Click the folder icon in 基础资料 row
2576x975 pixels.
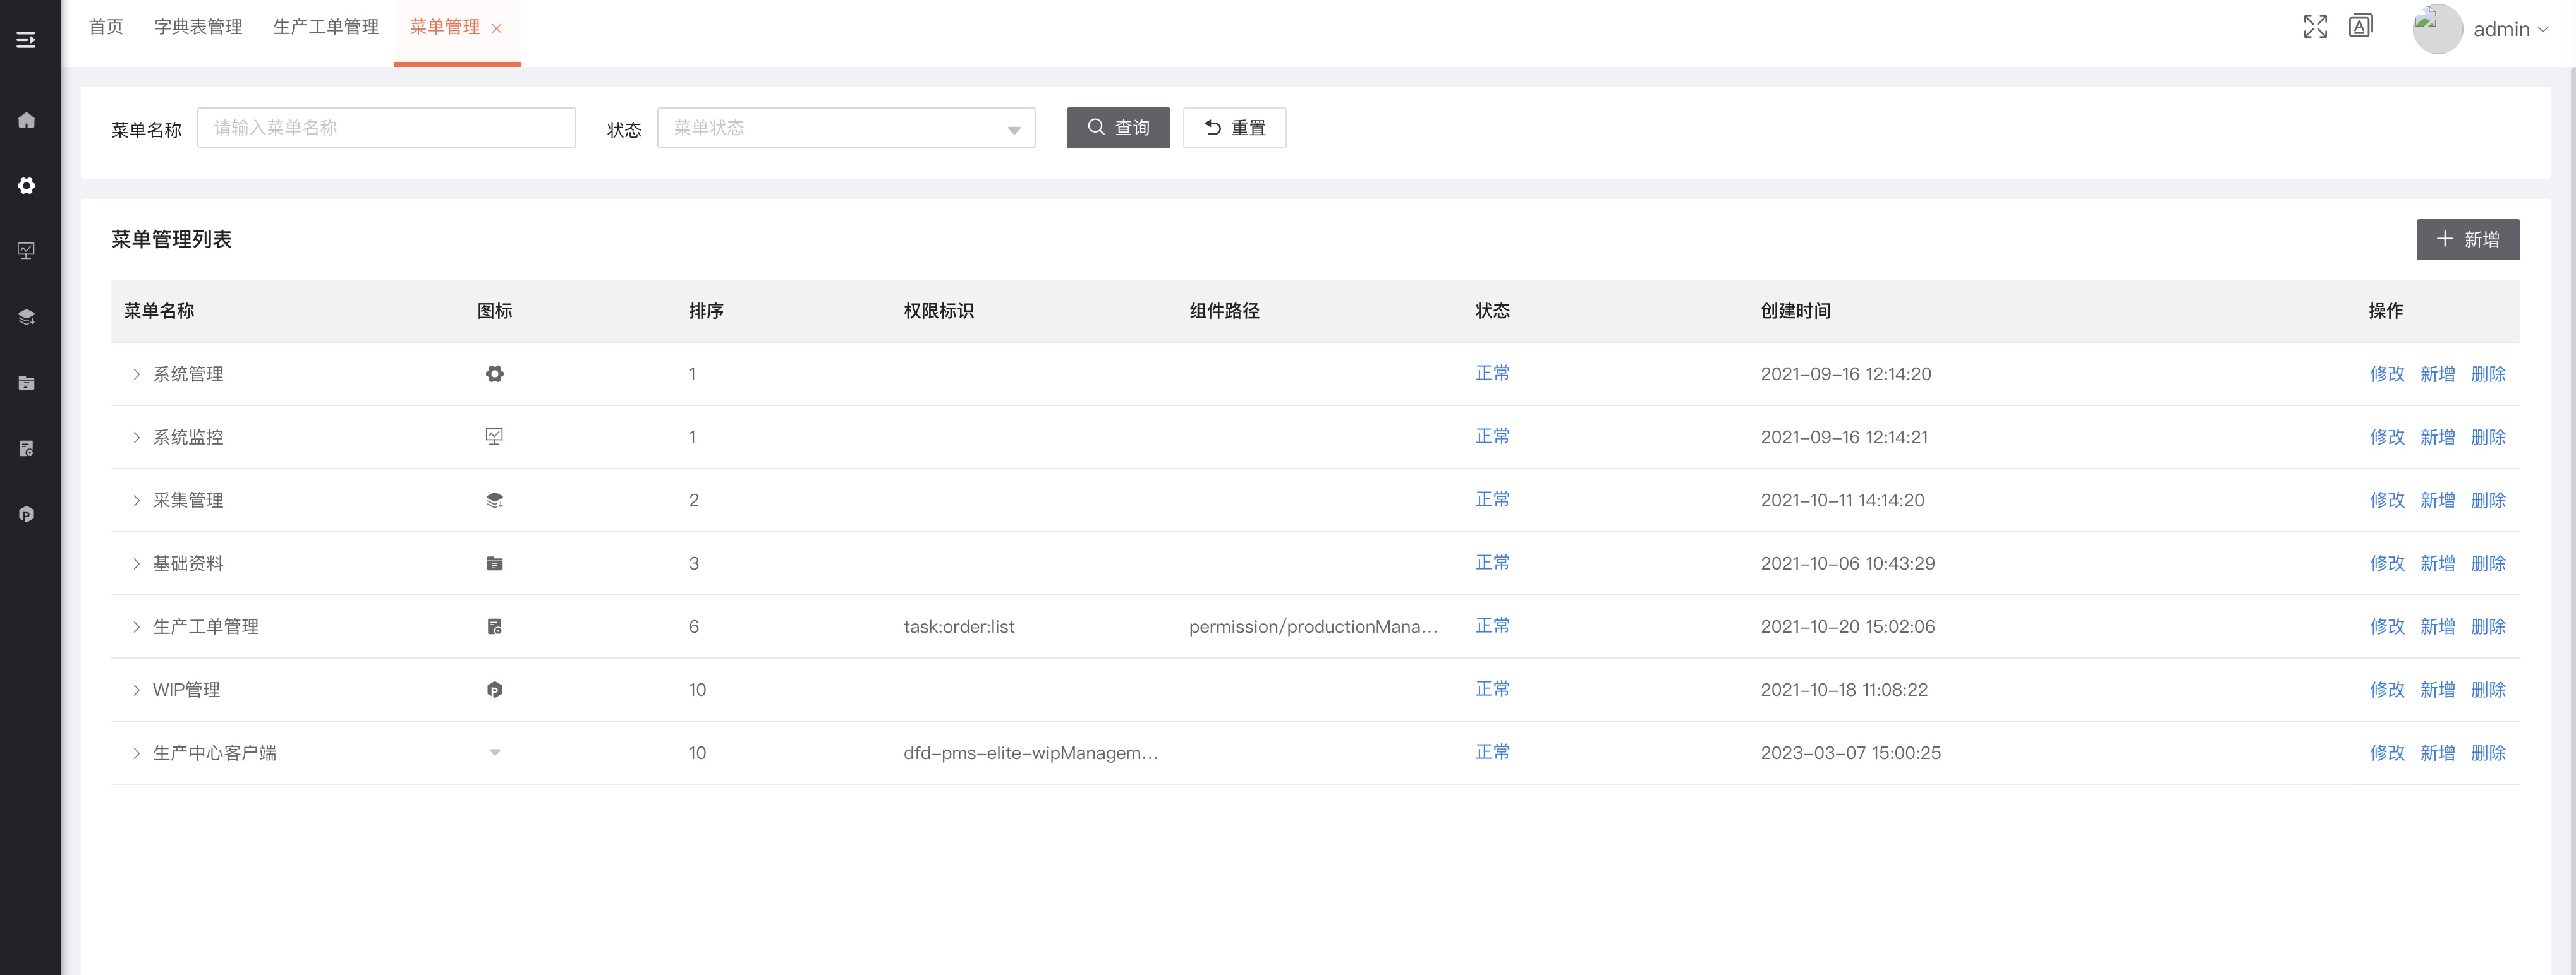(x=494, y=563)
